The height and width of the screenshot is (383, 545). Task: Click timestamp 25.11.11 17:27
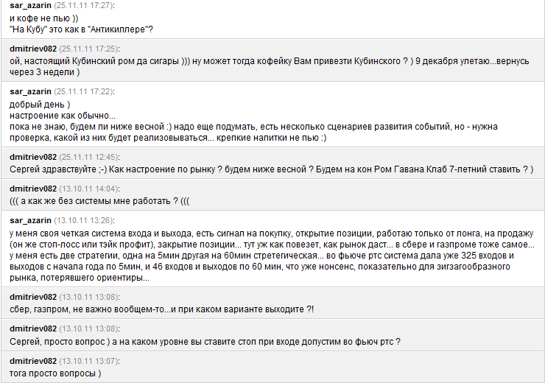click(84, 6)
